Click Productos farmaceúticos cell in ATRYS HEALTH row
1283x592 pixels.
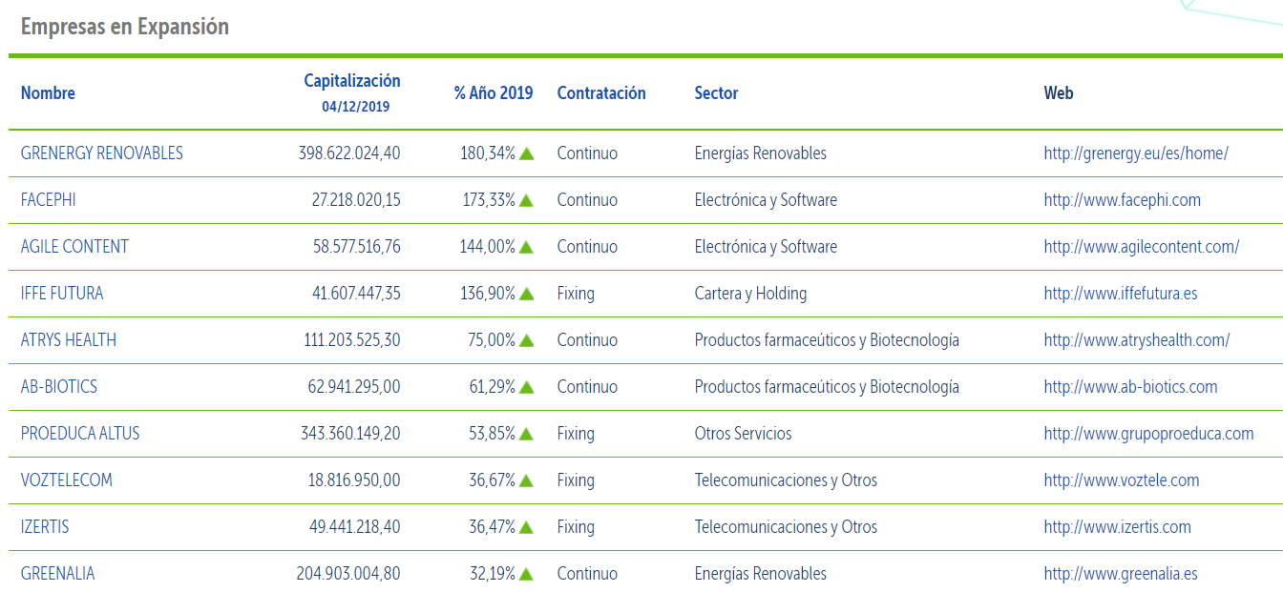click(x=827, y=340)
